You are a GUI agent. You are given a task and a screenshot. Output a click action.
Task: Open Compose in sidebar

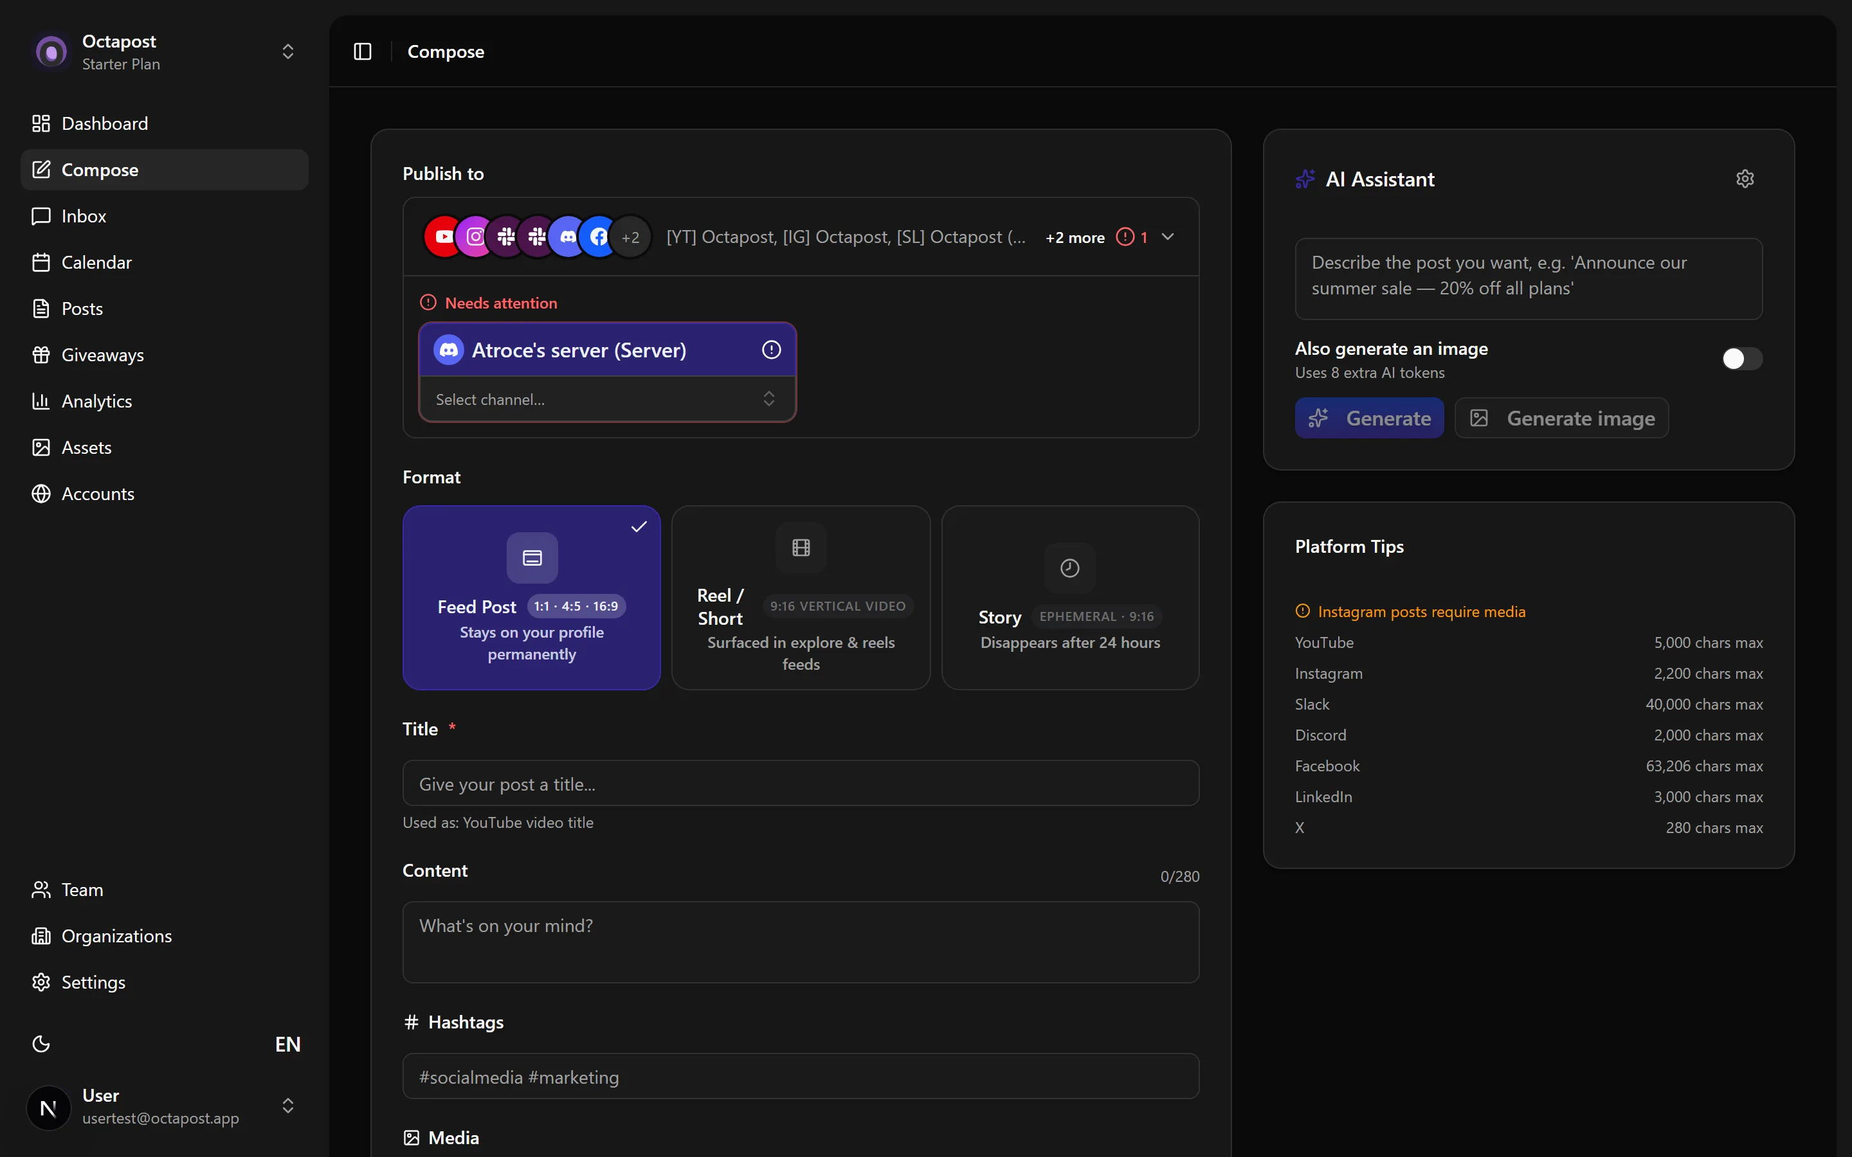coord(165,170)
